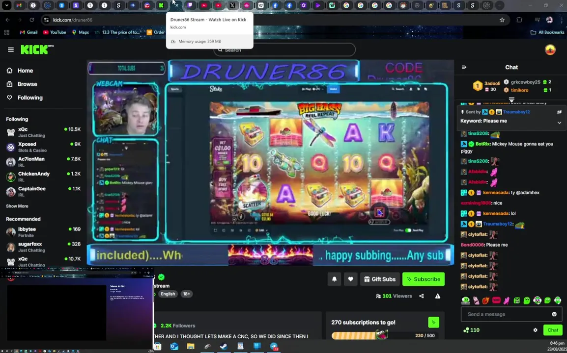Collapse the chat panel with arrow icon
The height and width of the screenshot is (353, 567).
pyautogui.click(x=464, y=67)
